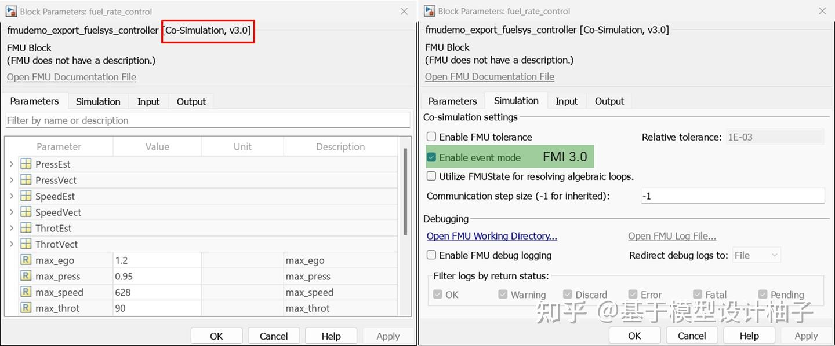Click the Simulink icon in left dialog title bar

[10, 11]
